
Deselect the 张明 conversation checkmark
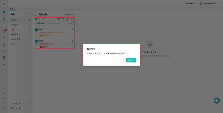click(36, 41)
